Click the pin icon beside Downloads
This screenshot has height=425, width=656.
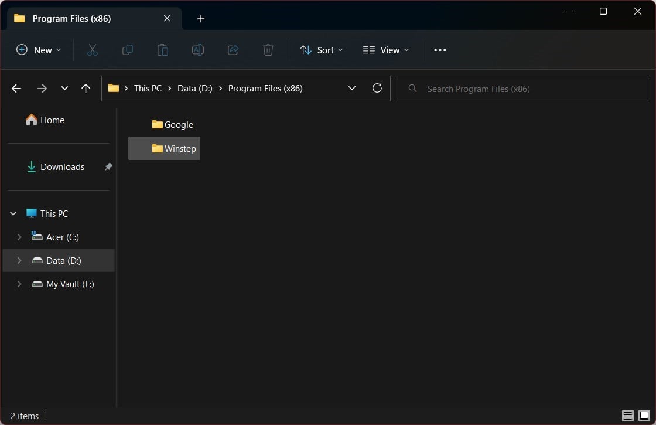coord(108,166)
